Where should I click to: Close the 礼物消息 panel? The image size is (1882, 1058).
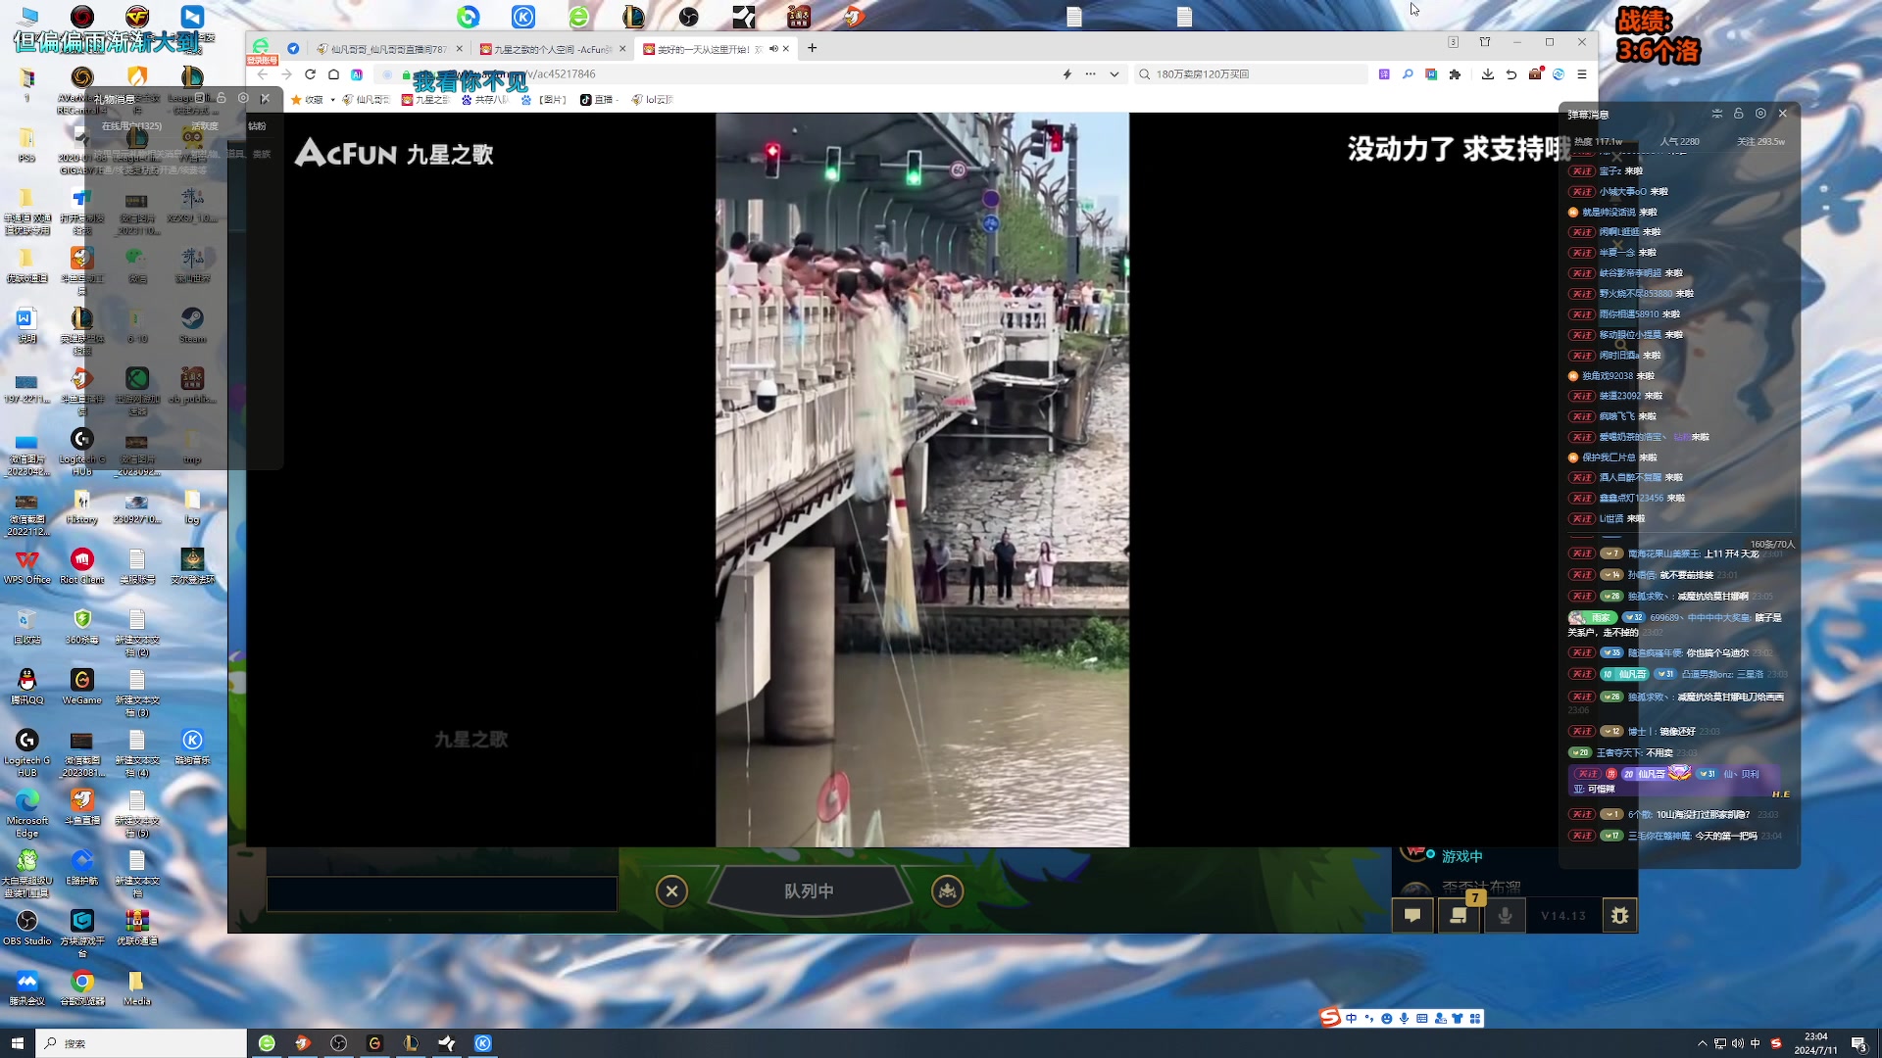point(265,98)
